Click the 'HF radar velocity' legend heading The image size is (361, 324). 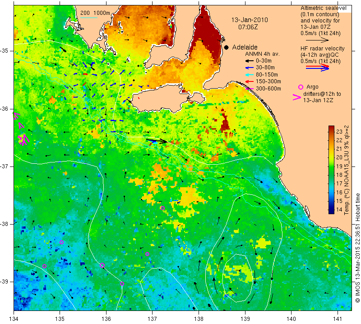point(323,49)
